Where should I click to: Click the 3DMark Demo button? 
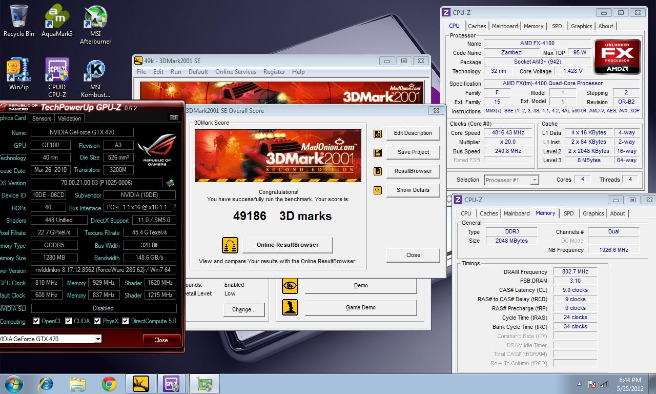[x=361, y=286]
